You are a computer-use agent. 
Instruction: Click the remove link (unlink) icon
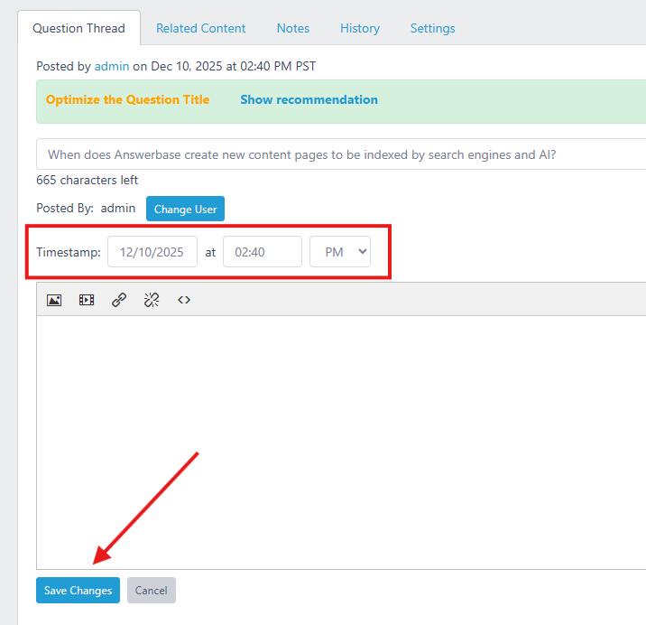pos(152,300)
